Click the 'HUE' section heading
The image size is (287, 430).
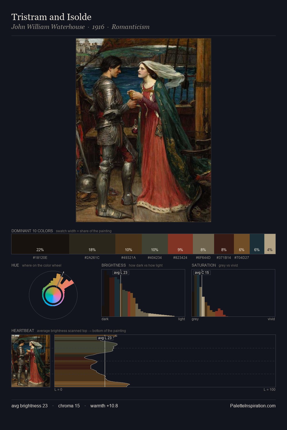pos(15,265)
